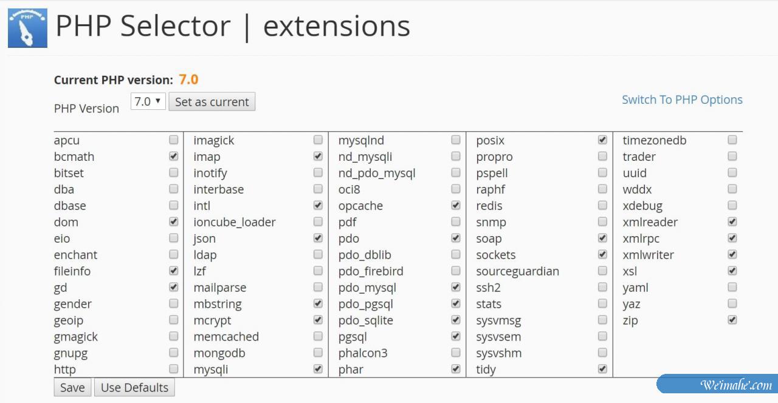Enable the imagick extension checkbox

pyautogui.click(x=318, y=140)
